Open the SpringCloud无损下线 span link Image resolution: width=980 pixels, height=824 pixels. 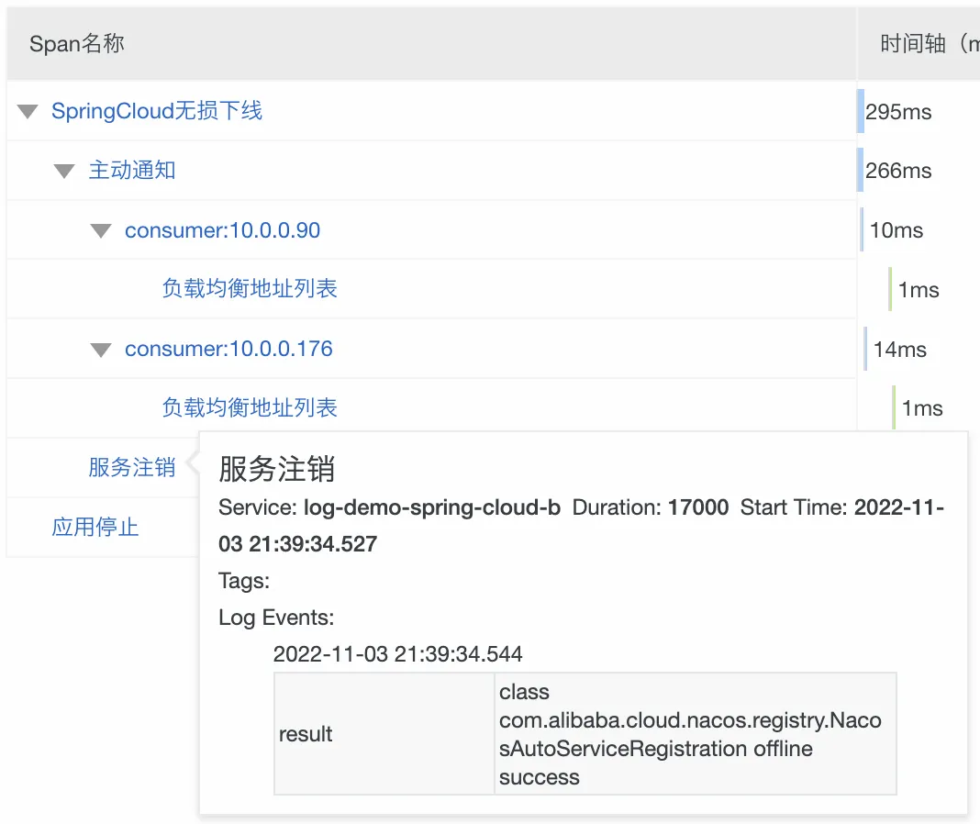point(157,111)
